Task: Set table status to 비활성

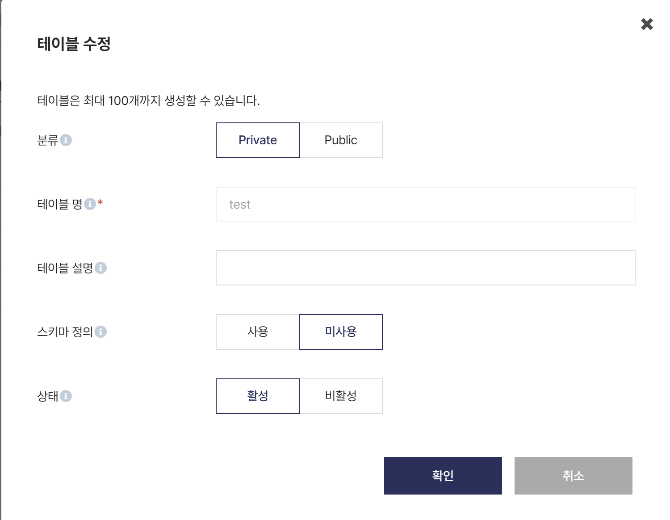Action: (x=341, y=396)
